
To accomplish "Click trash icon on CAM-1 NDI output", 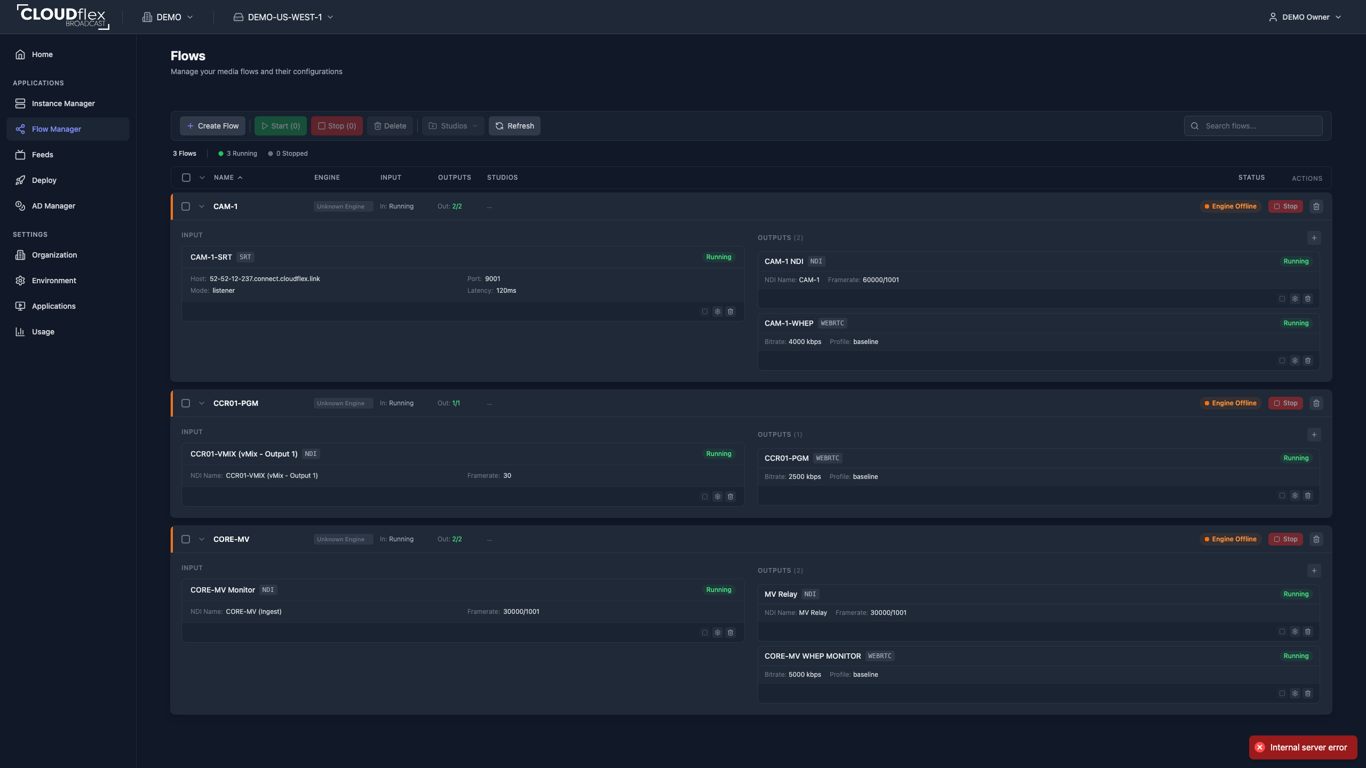I will (1308, 299).
